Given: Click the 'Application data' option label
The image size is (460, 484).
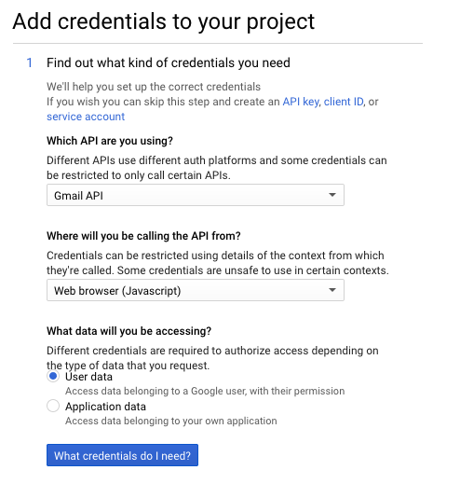Looking at the screenshot, I should 105,407.
